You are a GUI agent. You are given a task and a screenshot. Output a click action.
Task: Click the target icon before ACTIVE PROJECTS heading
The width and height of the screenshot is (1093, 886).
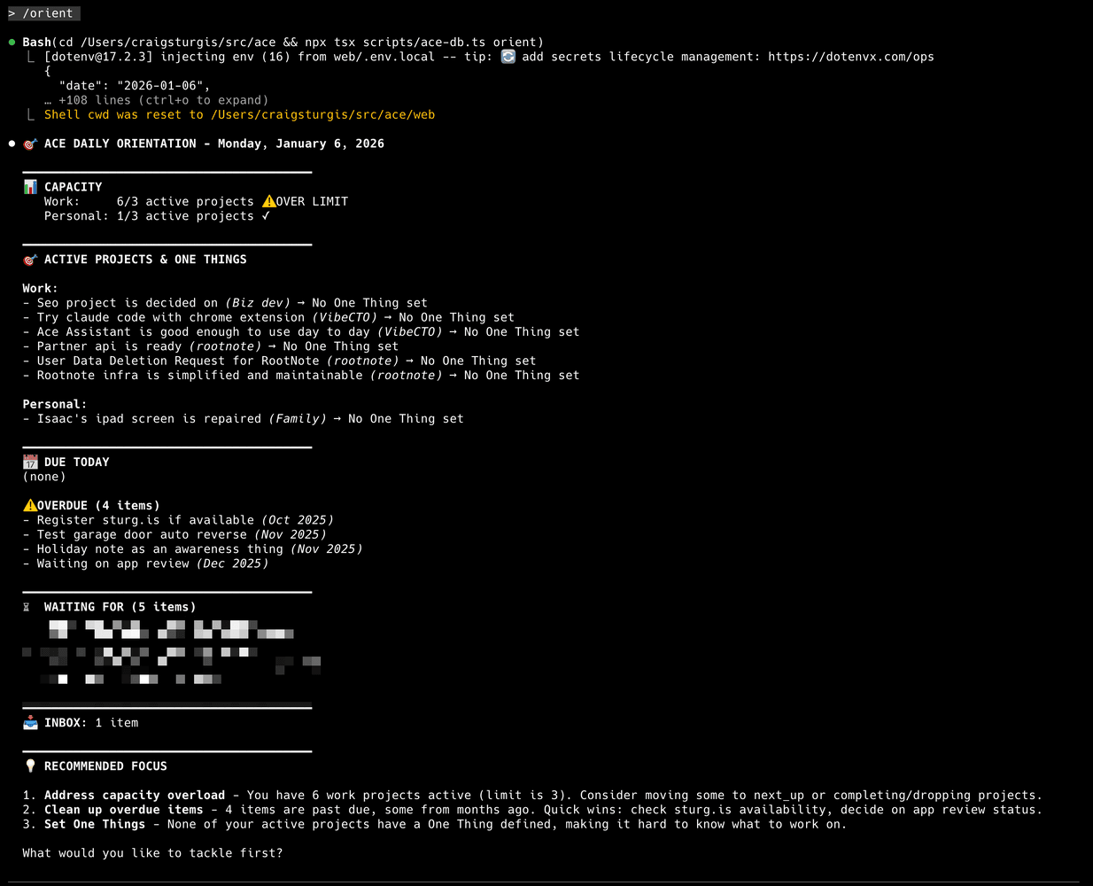(29, 259)
